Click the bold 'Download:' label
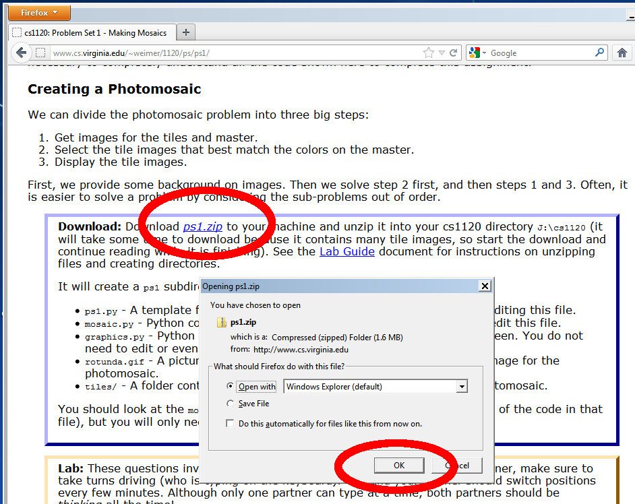 click(x=90, y=226)
